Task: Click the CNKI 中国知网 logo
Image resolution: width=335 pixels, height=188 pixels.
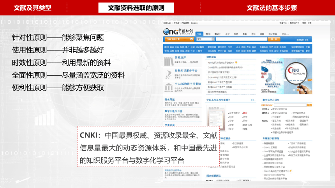Action: [x=178, y=31]
